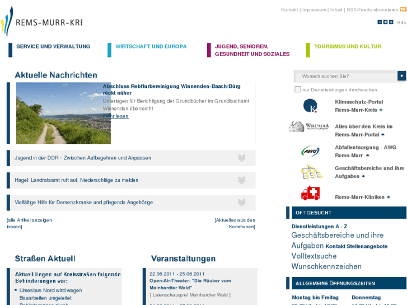
Task: Open the Klimaschutz-Portal round blue logo
Action: point(310,106)
